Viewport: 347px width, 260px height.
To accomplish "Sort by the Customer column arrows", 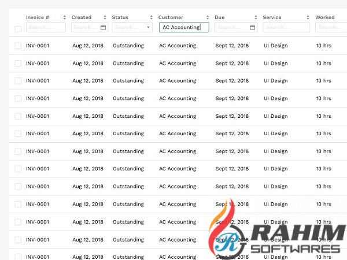I will tap(208, 17).
